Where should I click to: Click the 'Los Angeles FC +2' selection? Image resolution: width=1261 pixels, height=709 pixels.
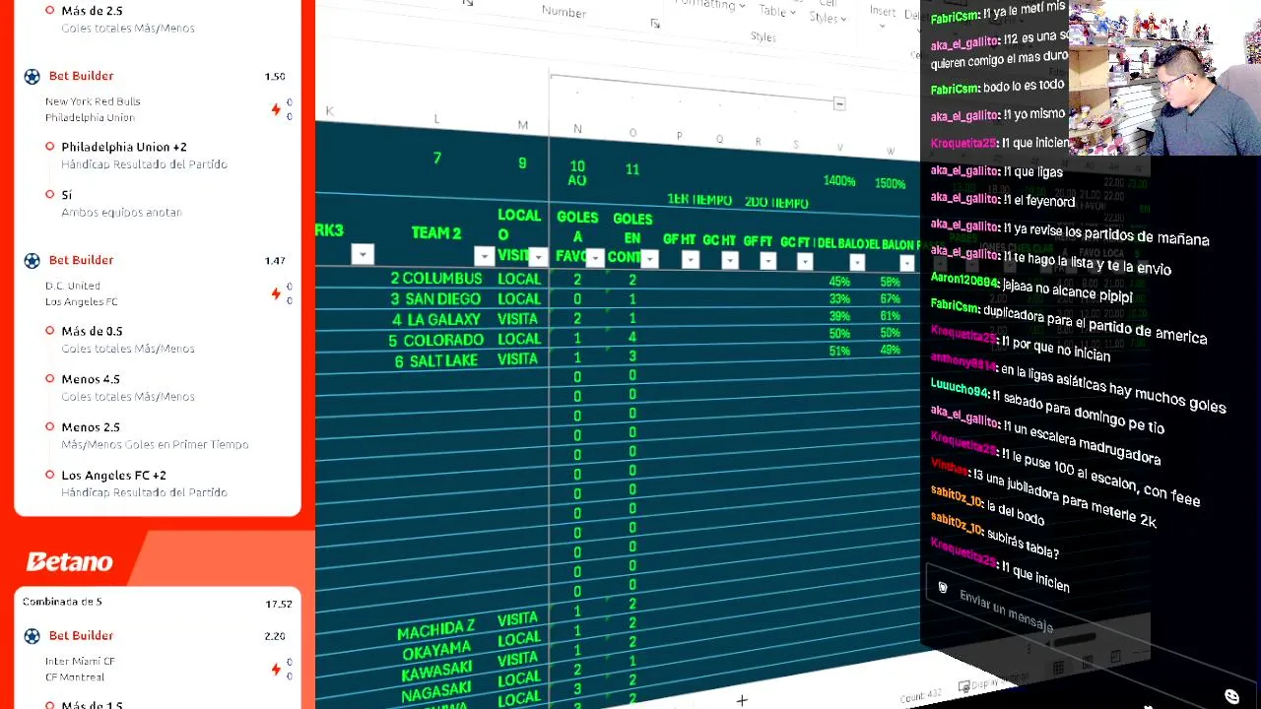point(113,476)
